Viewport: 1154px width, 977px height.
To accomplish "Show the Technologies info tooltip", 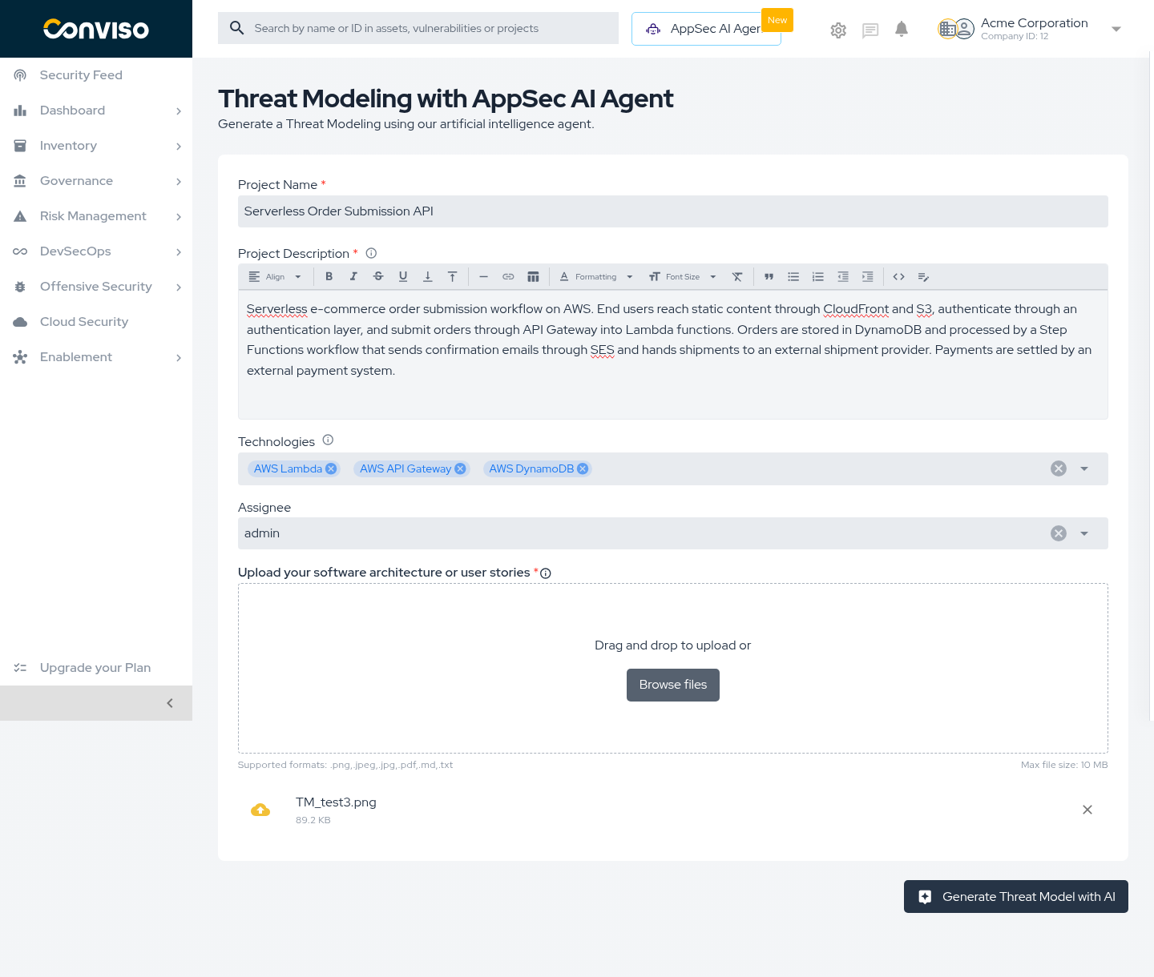I will click(328, 440).
